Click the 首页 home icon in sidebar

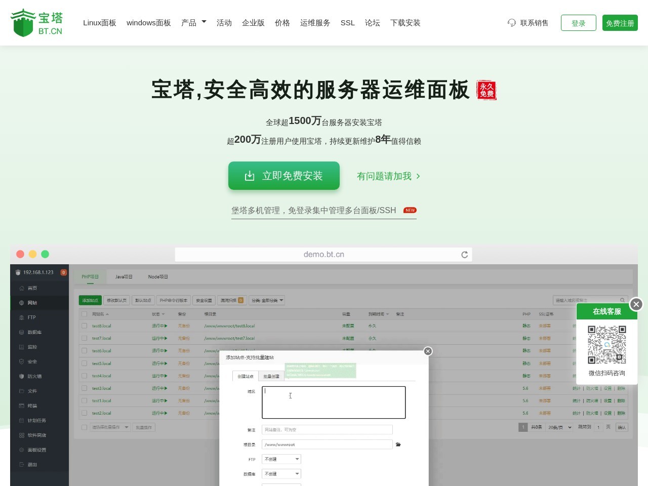[22, 288]
